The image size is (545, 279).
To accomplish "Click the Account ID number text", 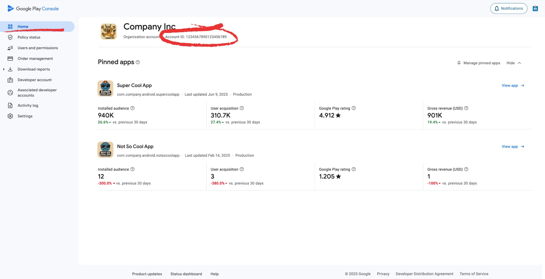I will point(206,37).
